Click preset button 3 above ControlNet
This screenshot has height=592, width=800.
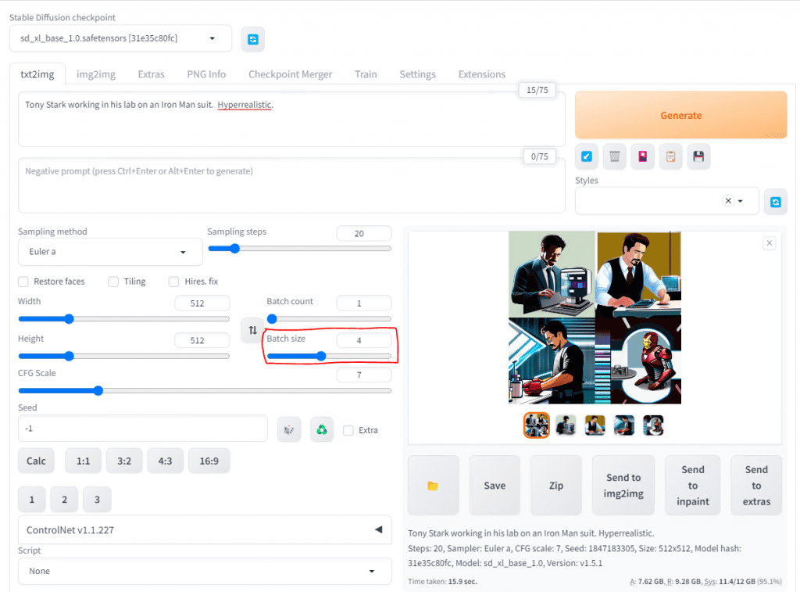[x=97, y=500]
